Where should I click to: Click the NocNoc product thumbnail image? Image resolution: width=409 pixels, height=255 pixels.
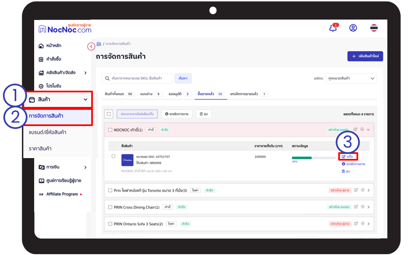(127, 160)
